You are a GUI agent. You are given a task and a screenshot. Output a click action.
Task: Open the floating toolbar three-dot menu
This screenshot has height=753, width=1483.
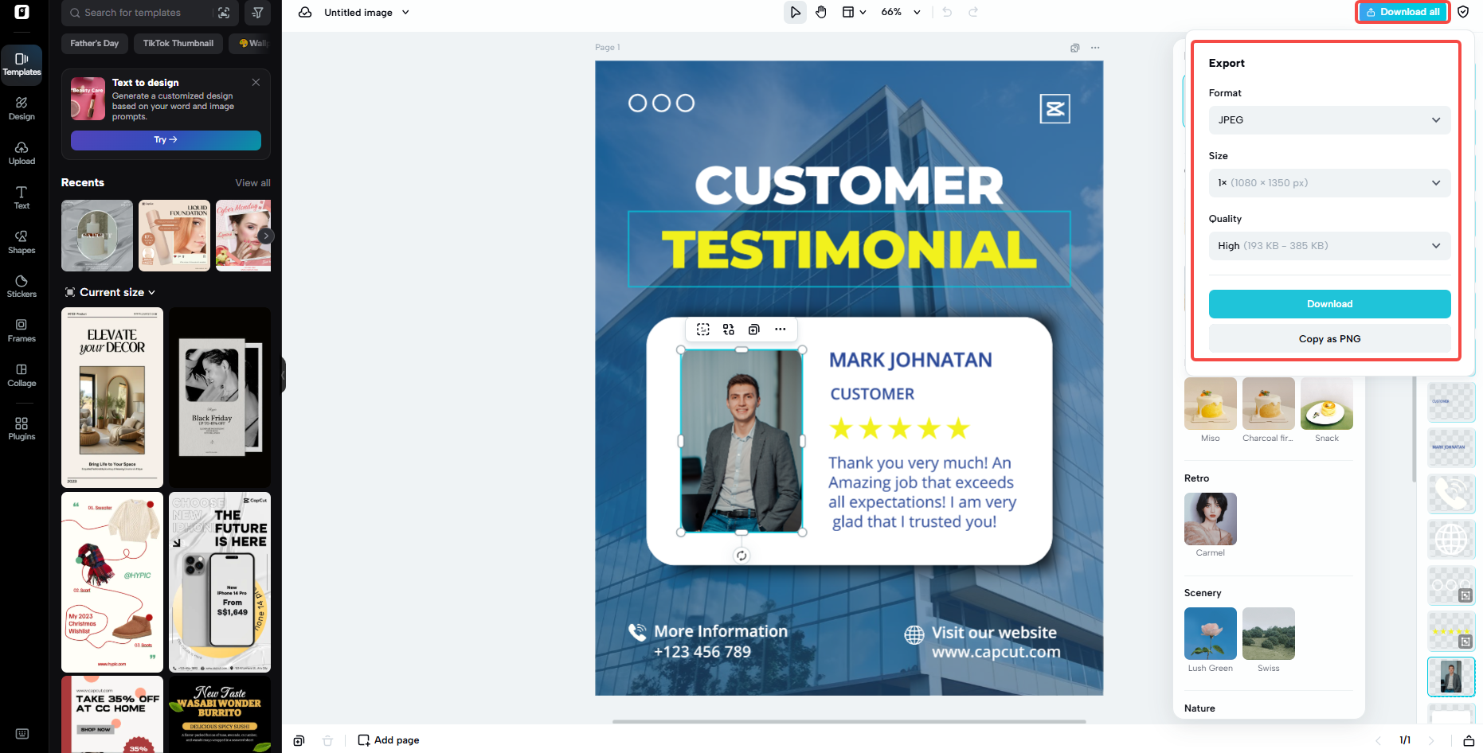click(x=781, y=330)
